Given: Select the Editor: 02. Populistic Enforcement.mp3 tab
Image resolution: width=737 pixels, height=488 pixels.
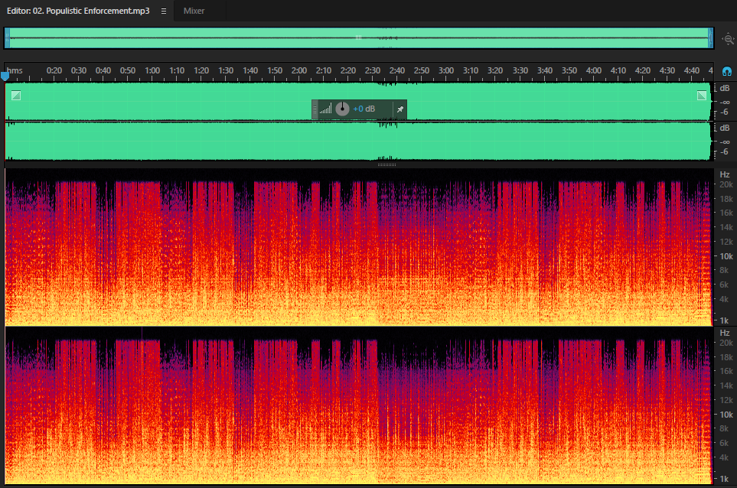Looking at the screenshot, I should (x=78, y=11).
